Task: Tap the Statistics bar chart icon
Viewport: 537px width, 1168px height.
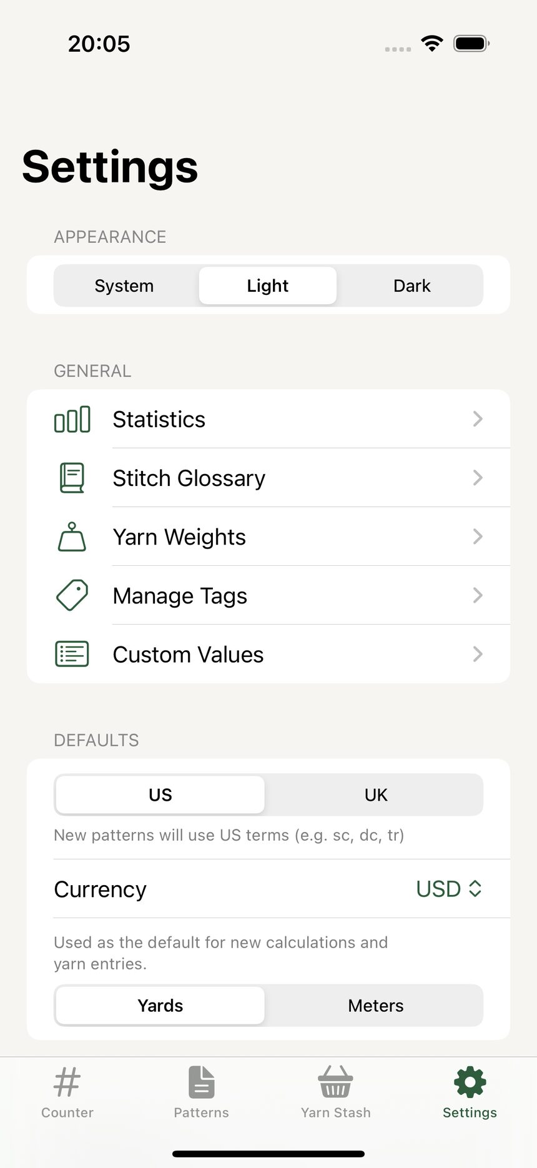Action: [x=72, y=419]
